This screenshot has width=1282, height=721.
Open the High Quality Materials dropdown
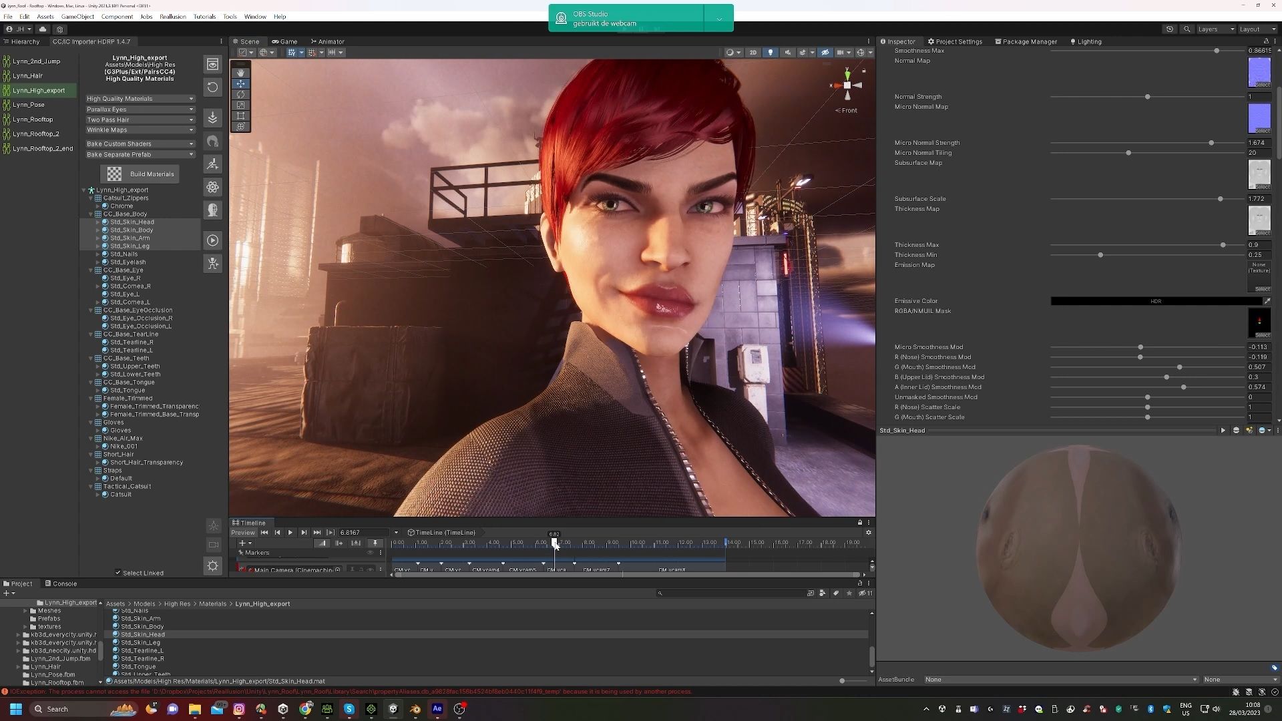pos(140,99)
